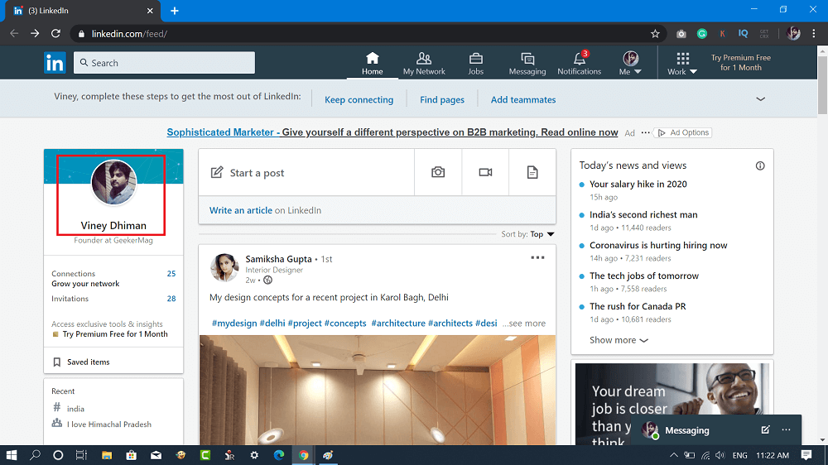Open the interior design post image
Image resolution: width=828 pixels, height=465 pixels.
[x=377, y=390]
